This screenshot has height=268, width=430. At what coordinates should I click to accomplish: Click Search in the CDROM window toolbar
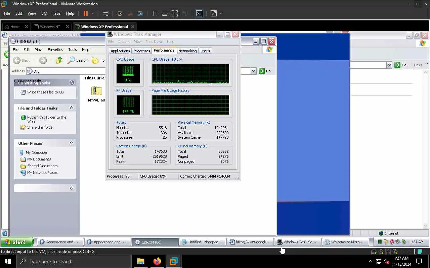coord(78,60)
